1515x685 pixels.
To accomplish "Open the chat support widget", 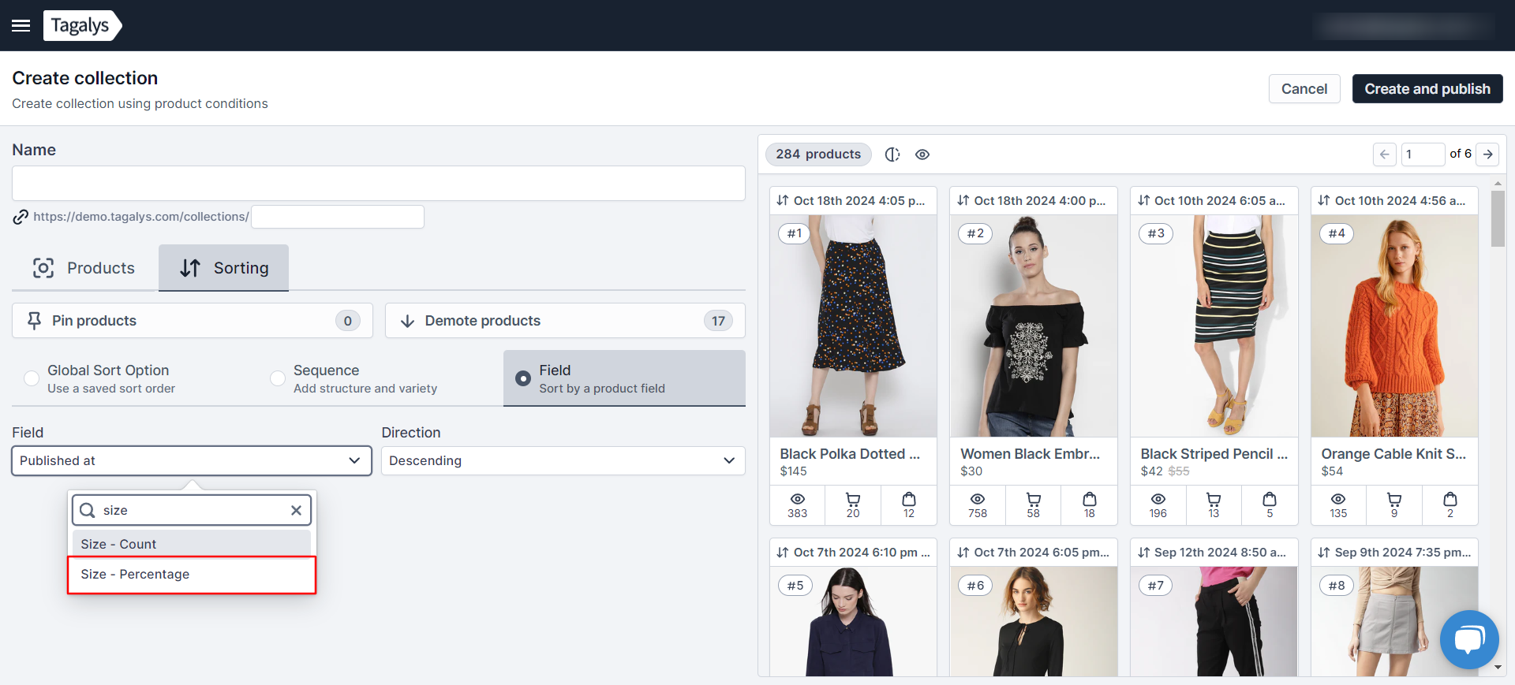I will click(1469, 639).
